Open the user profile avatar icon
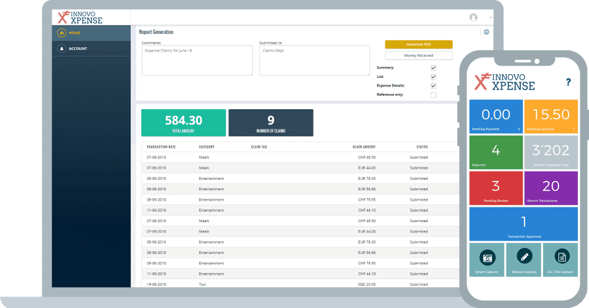The height and width of the screenshot is (308, 589). tap(473, 17)
